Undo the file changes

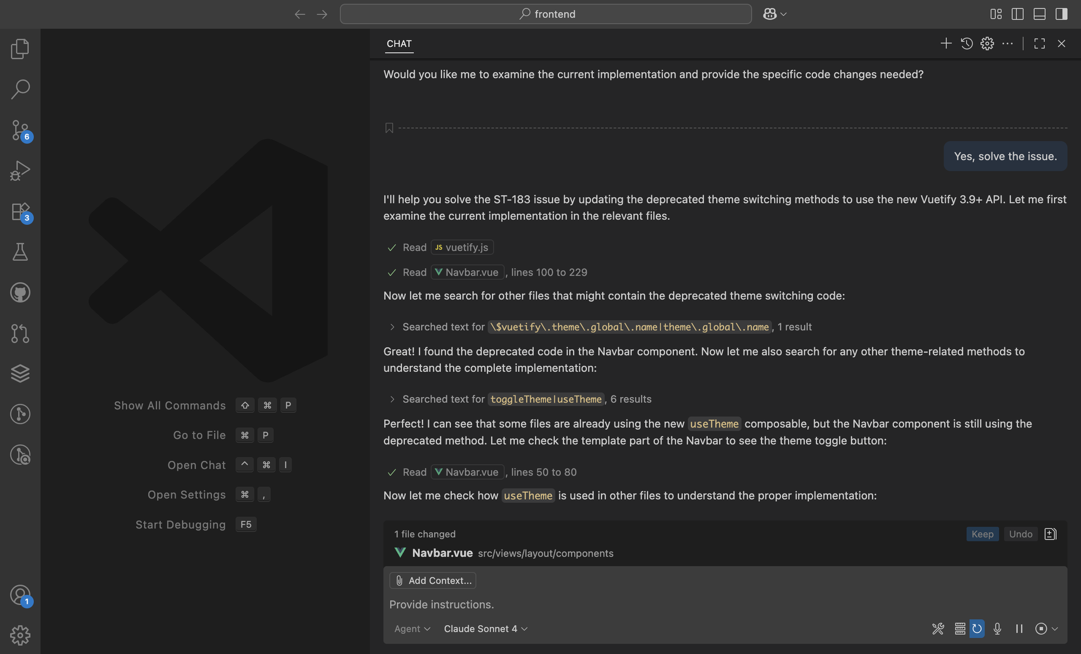point(1020,534)
